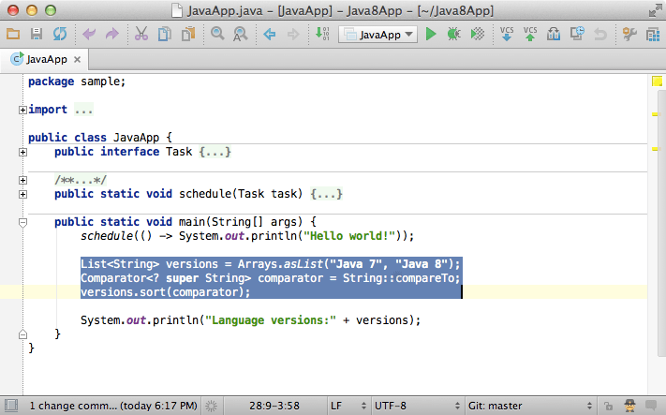The image size is (666, 415).
Task: Toggle read-only with the lock icon
Action: click(608, 406)
